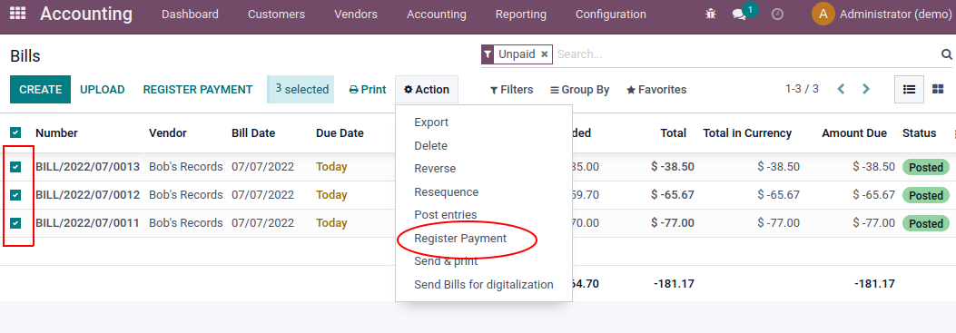The width and height of the screenshot is (956, 333).
Task: Select Export in the Action menu
Action: (x=431, y=122)
